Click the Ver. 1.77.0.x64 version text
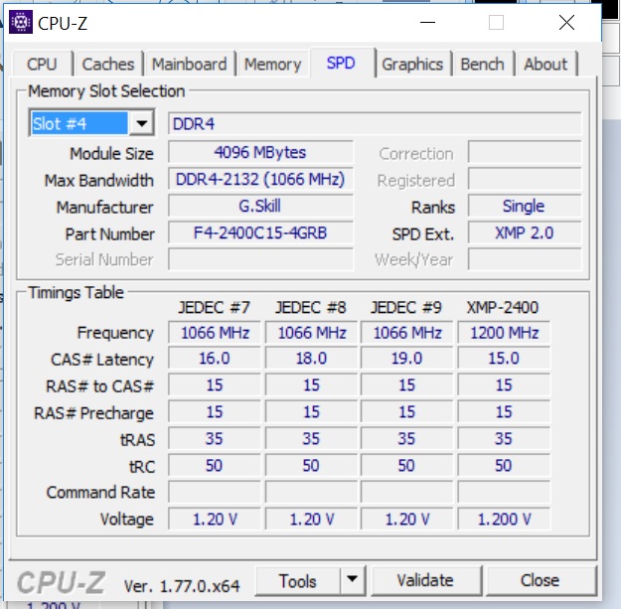This screenshot has width=621, height=609. [x=182, y=586]
